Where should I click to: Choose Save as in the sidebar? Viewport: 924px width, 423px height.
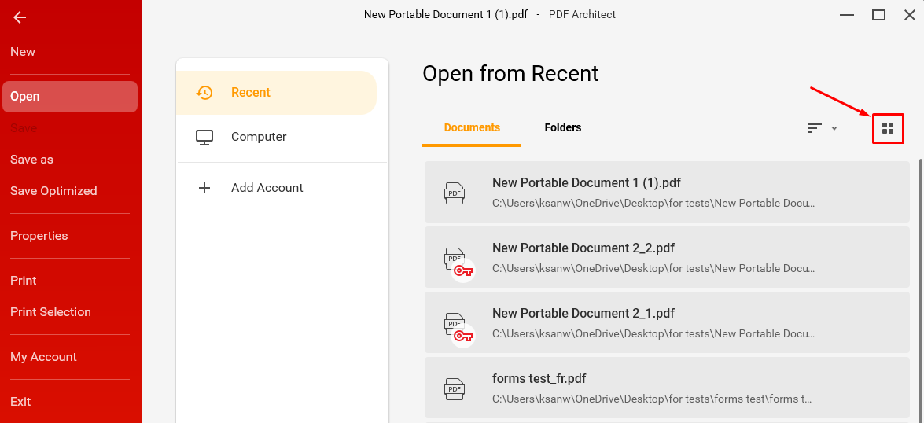coord(31,160)
